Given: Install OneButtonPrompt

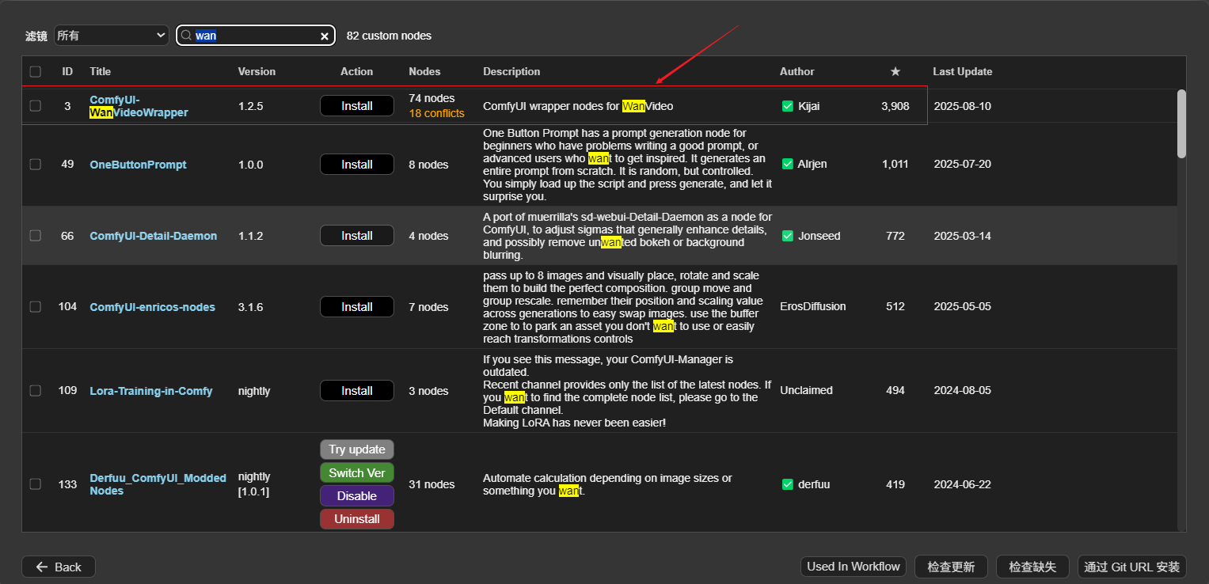Looking at the screenshot, I should point(357,165).
